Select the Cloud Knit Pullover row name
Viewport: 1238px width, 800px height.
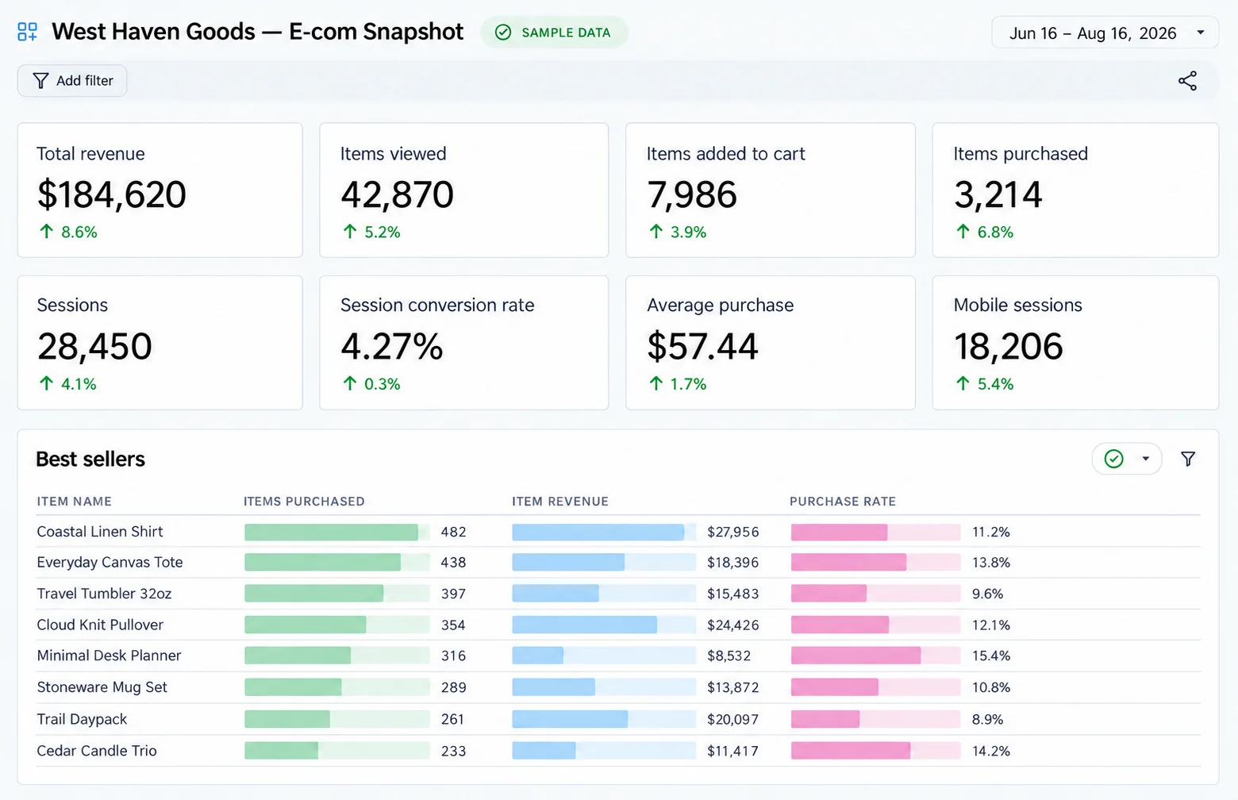100,625
